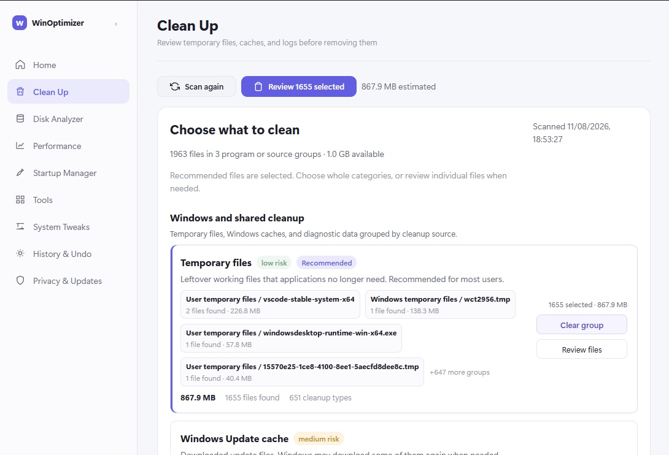This screenshot has height=455, width=669.
Task: Navigate to Startup Manager
Action: (x=68, y=173)
